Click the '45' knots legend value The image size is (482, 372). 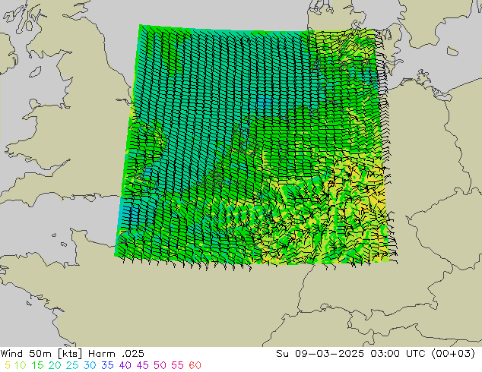(x=142, y=365)
